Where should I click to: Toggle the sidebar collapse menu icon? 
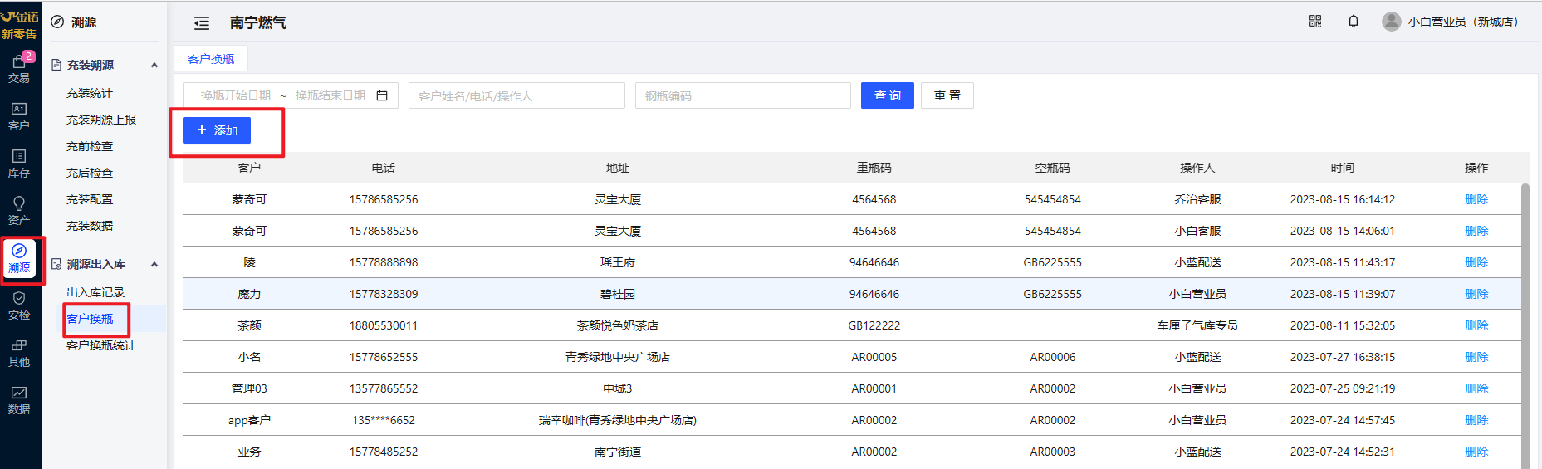click(x=202, y=23)
